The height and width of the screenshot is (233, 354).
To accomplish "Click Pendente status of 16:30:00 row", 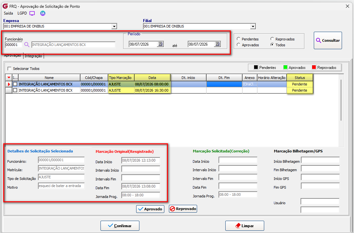I will (x=300, y=90).
